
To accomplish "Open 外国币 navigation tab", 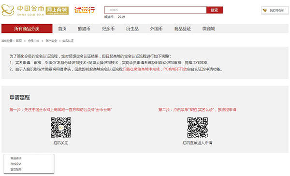I will 157,29.
